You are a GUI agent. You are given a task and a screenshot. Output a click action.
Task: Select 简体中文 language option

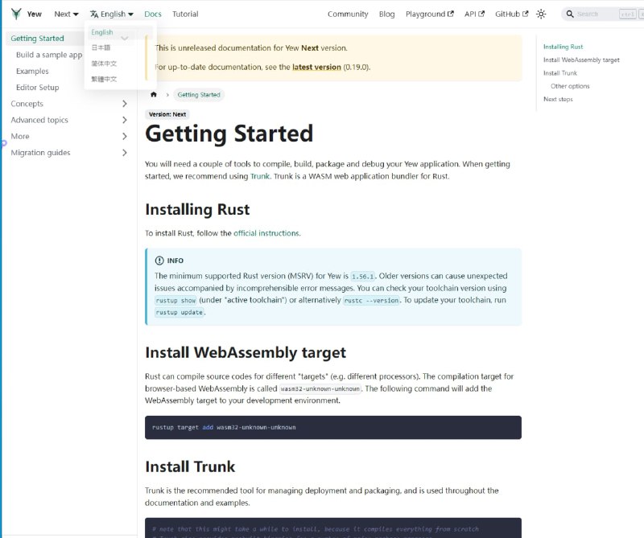point(102,63)
